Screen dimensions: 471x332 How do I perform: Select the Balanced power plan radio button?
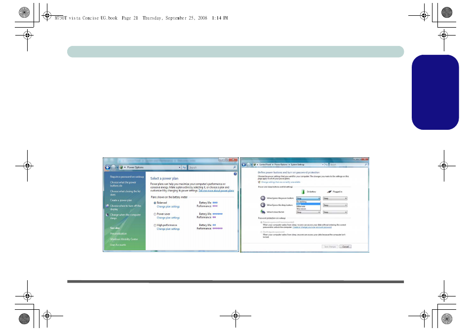coord(155,203)
